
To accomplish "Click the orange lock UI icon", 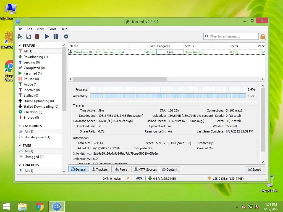I will [x=263, y=36].
